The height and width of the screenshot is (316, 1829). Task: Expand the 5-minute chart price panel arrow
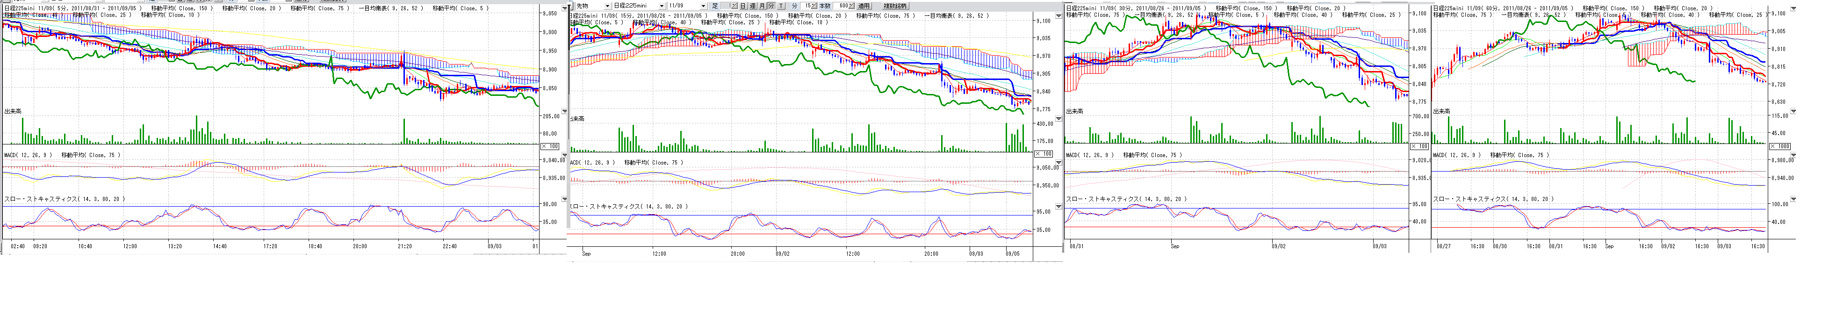(564, 8)
